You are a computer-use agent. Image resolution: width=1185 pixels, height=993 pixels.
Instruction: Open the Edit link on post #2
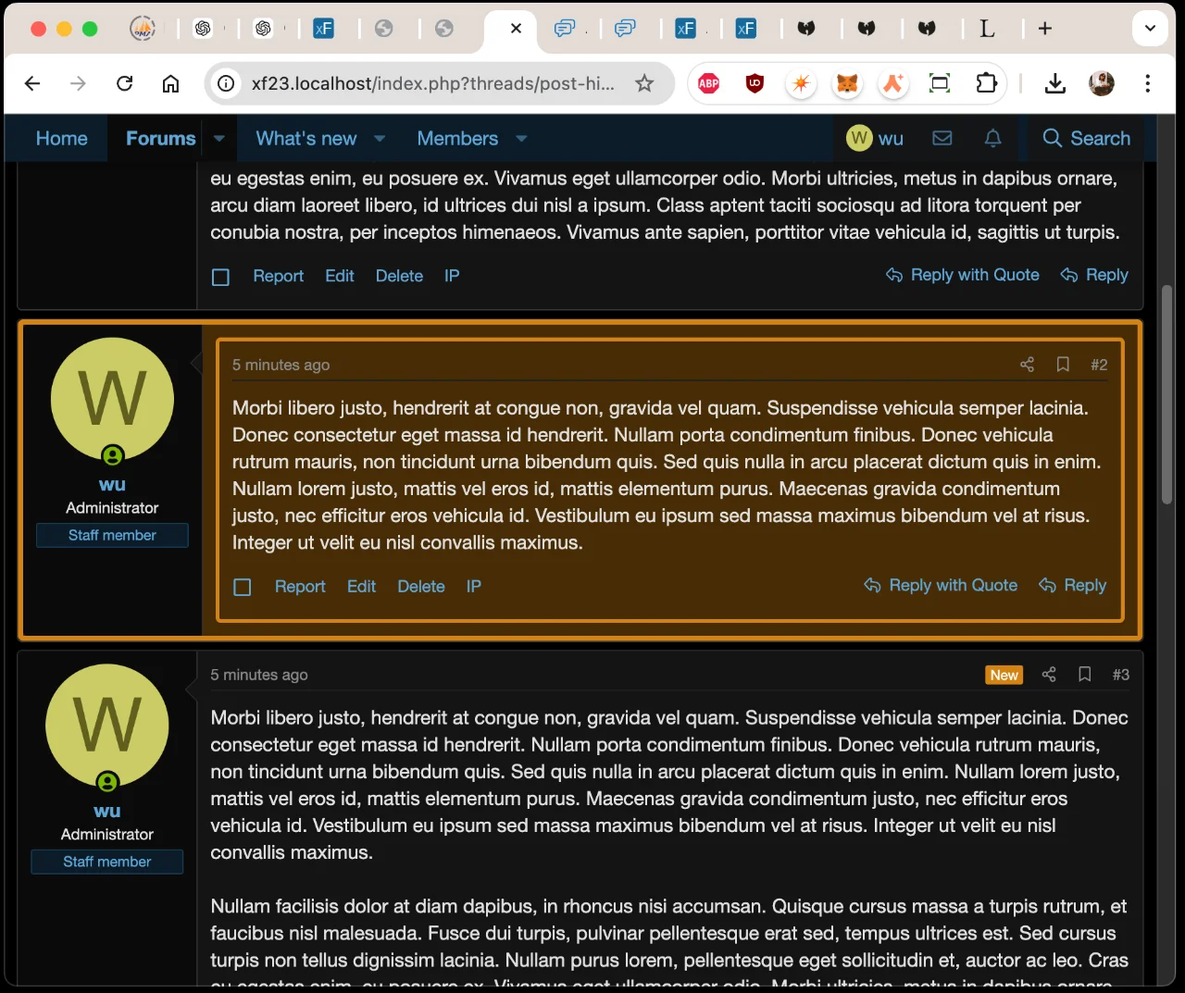coord(361,586)
